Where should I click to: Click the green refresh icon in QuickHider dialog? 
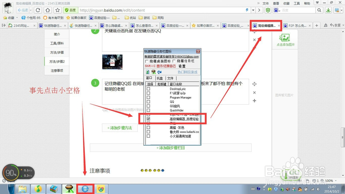click(148, 72)
